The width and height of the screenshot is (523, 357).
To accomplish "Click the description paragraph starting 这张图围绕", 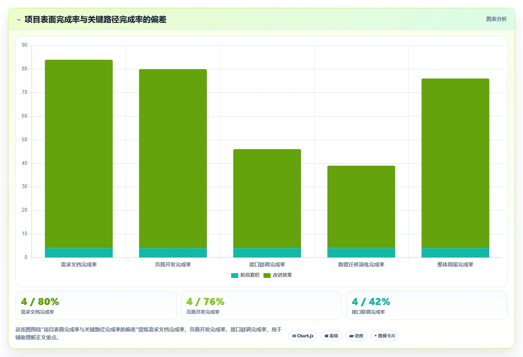I will (x=149, y=333).
